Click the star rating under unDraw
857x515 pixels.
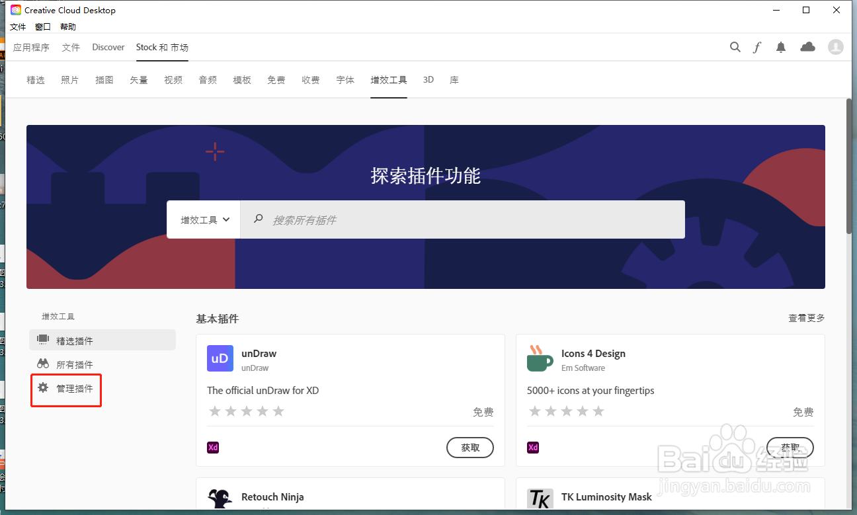click(247, 411)
